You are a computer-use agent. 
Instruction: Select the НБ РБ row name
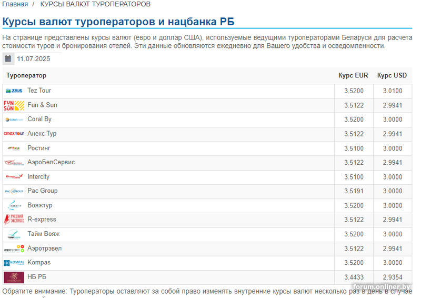(37, 277)
